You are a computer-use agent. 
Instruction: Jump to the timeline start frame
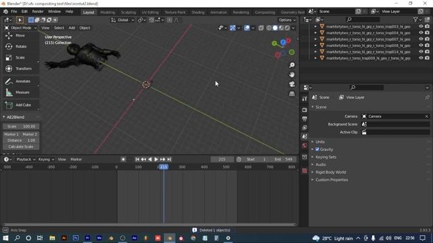137,159
